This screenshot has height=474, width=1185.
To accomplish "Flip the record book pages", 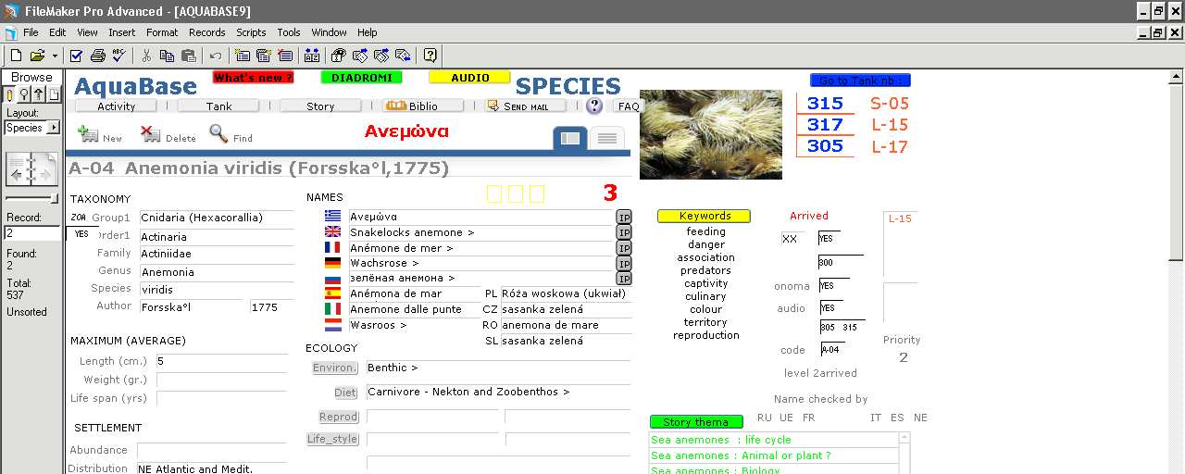I will (32, 171).
